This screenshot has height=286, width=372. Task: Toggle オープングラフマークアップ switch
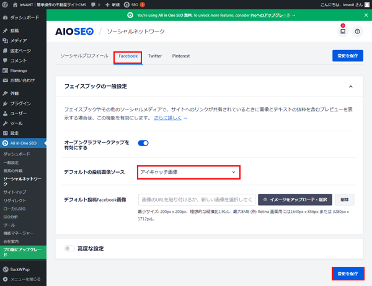click(x=143, y=143)
